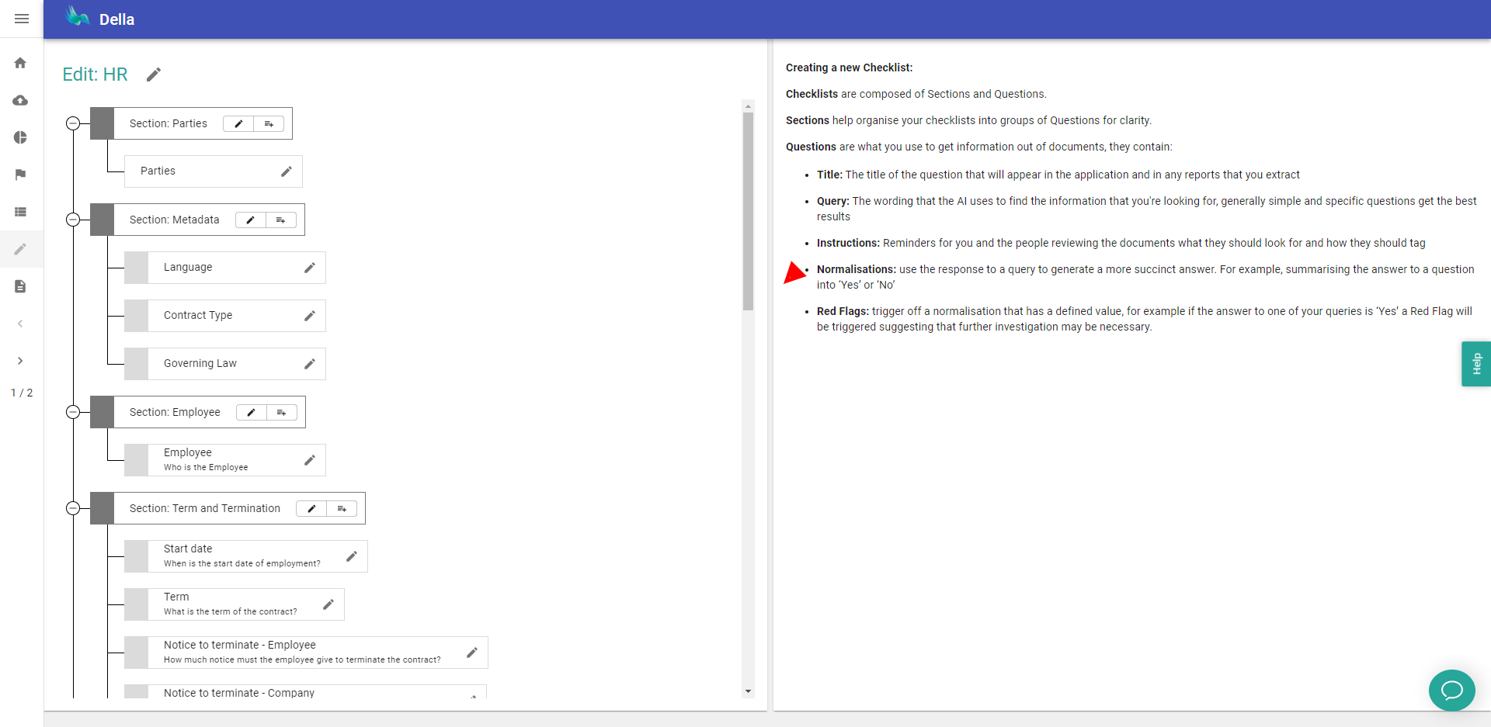Select the 'Section: Parties' label
This screenshot has height=727, width=1491.
(x=169, y=123)
